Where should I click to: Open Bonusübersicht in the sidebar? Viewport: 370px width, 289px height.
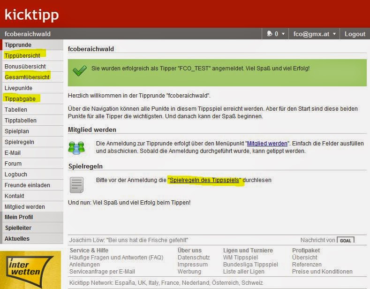(32, 66)
